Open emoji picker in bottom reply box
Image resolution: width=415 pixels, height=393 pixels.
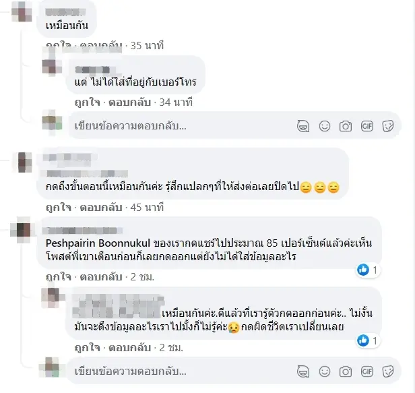tap(325, 371)
